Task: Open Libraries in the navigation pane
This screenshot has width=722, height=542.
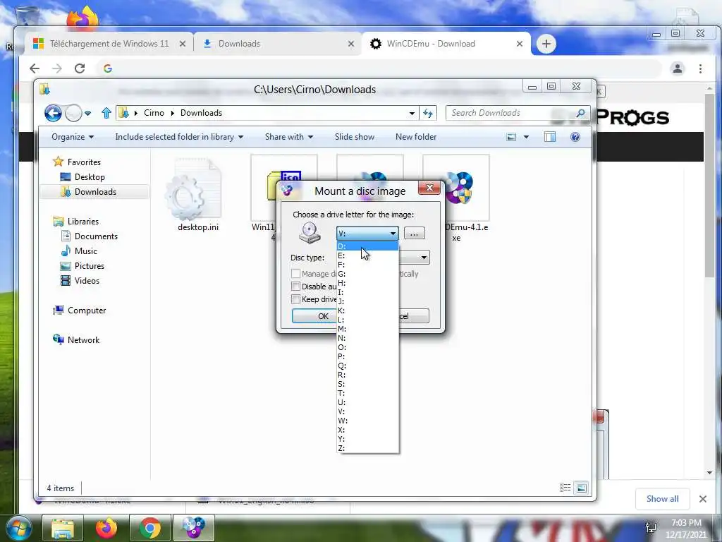Action: pyautogui.click(x=83, y=222)
